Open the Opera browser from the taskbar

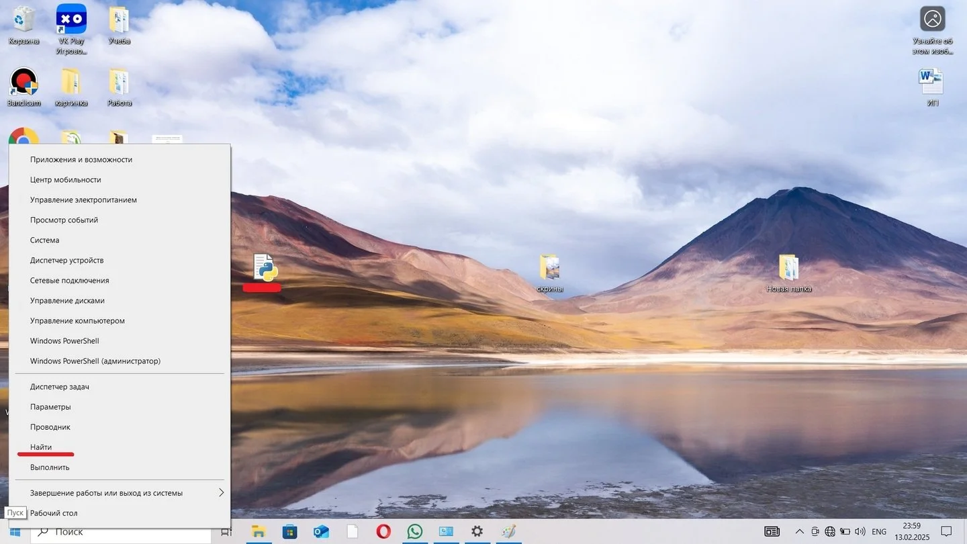pos(383,531)
